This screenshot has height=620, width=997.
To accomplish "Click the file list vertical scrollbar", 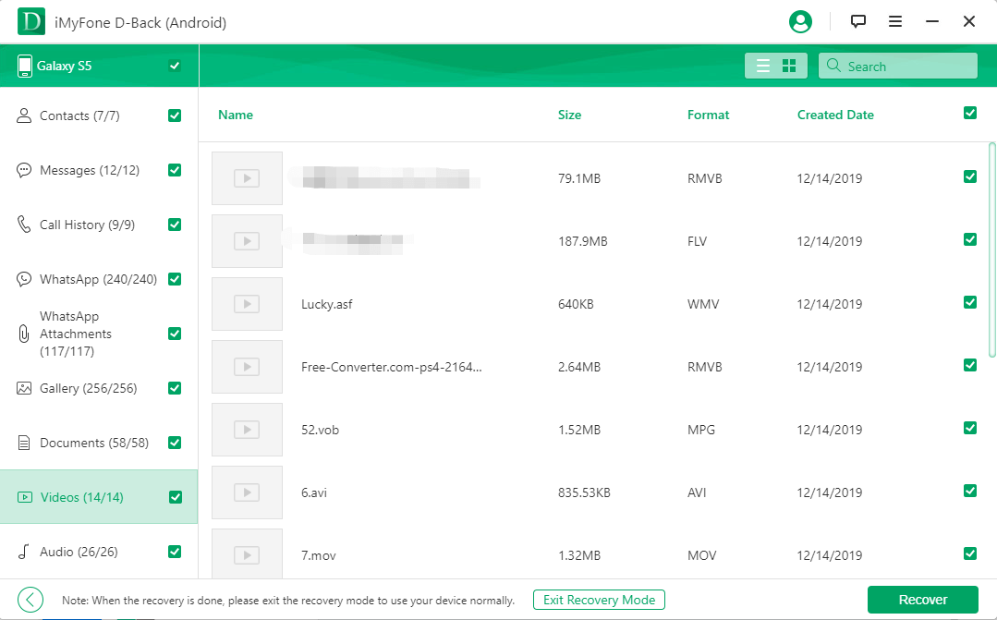I will click(x=991, y=249).
